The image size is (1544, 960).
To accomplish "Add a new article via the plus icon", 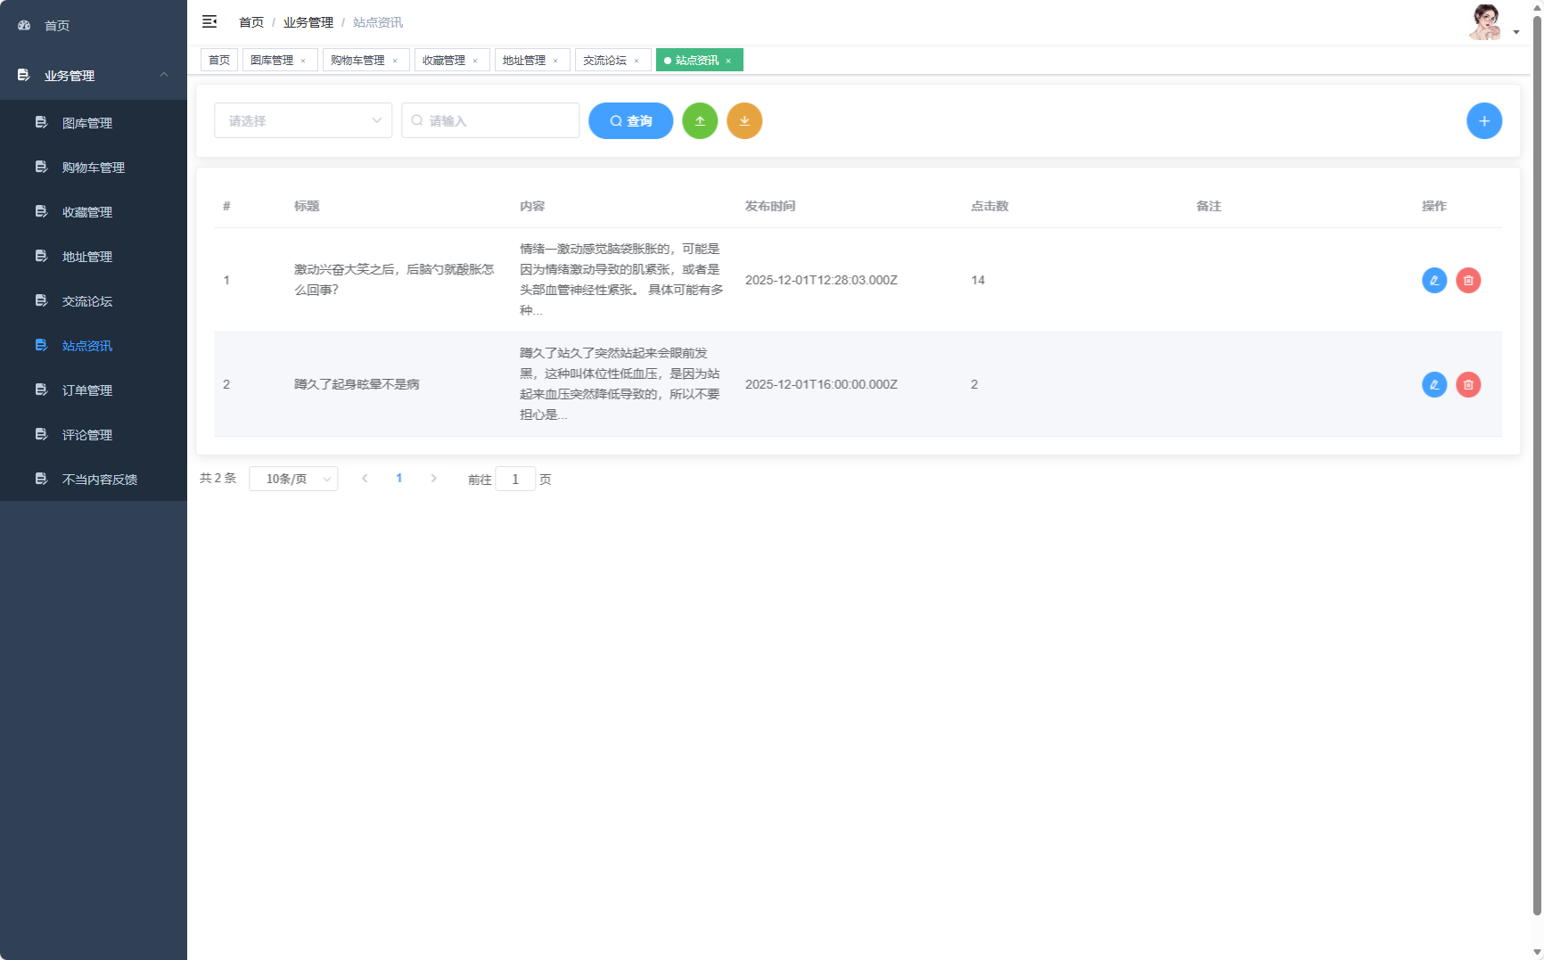I will point(1484,120).
